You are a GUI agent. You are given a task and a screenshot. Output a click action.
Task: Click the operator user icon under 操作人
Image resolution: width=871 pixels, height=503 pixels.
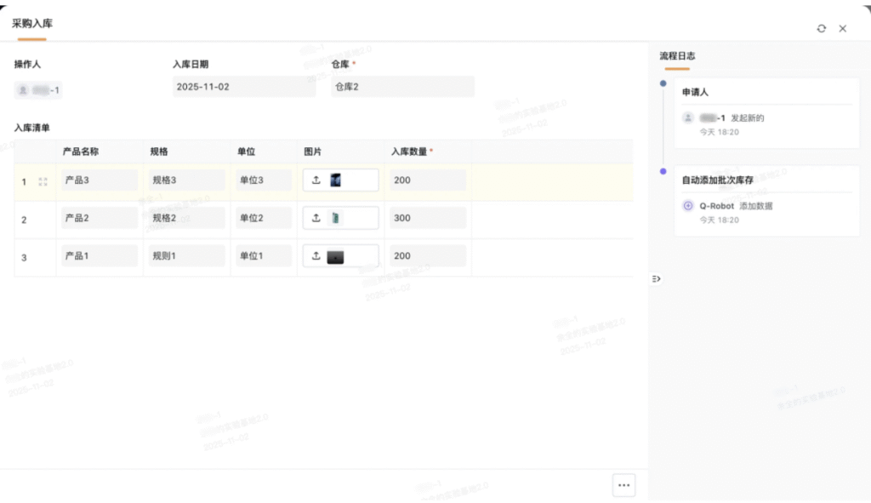tap(24, 89)
